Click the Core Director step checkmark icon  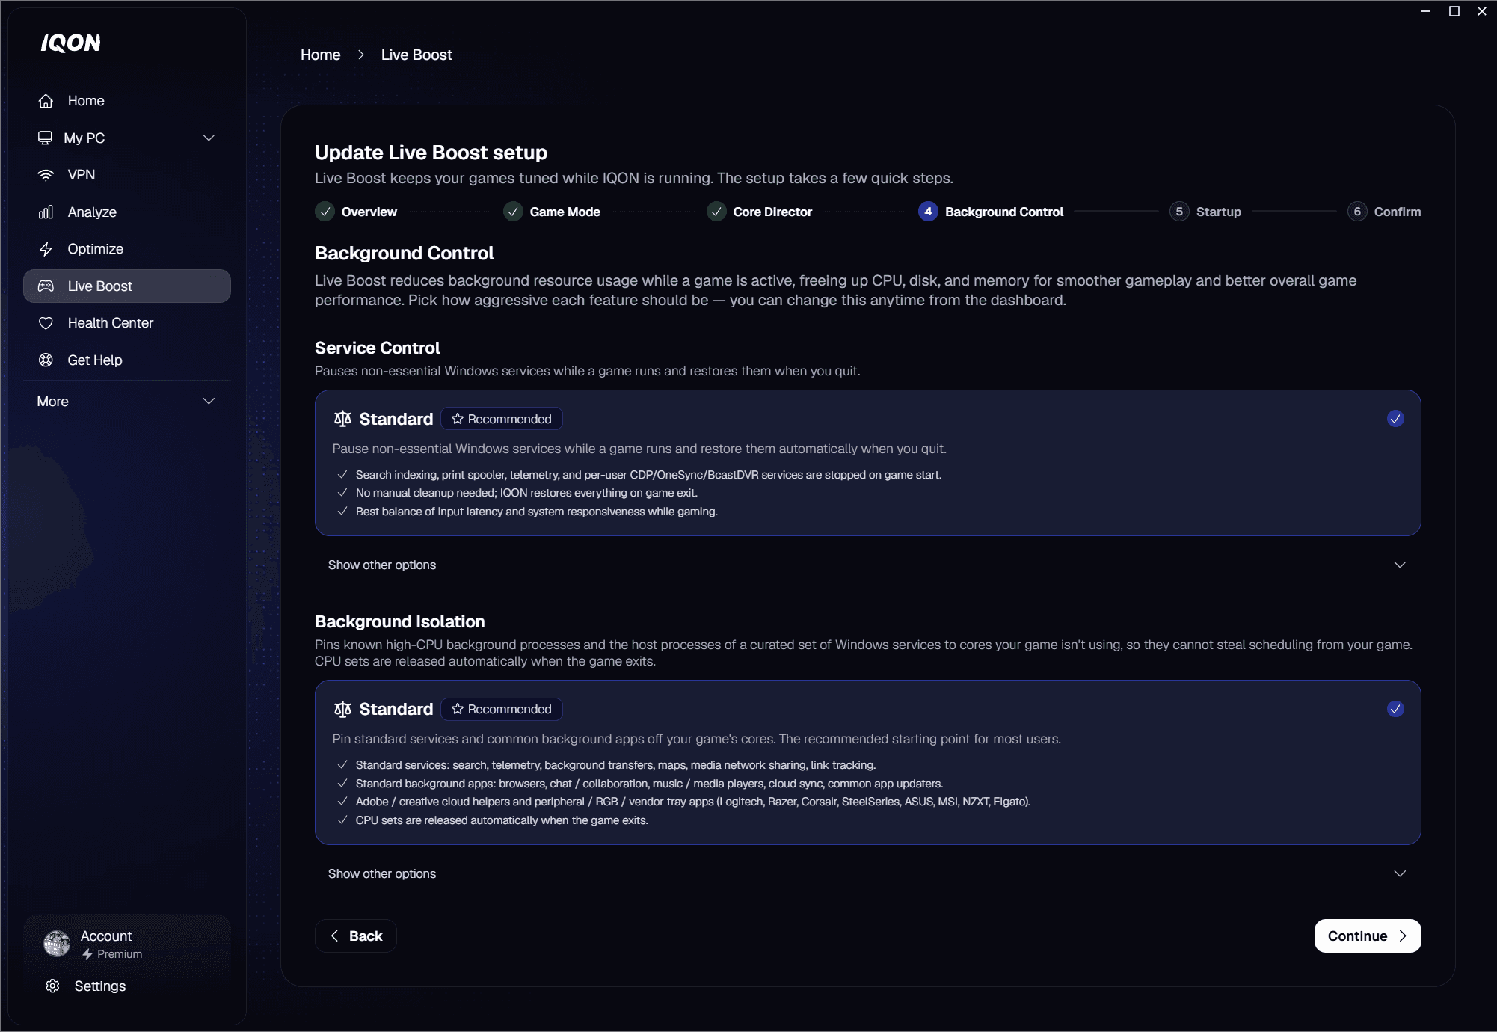pyautogui.click(x=716, y=212)
